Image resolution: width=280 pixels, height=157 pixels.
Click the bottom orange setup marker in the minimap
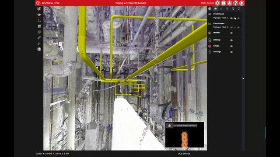point(184,145)
